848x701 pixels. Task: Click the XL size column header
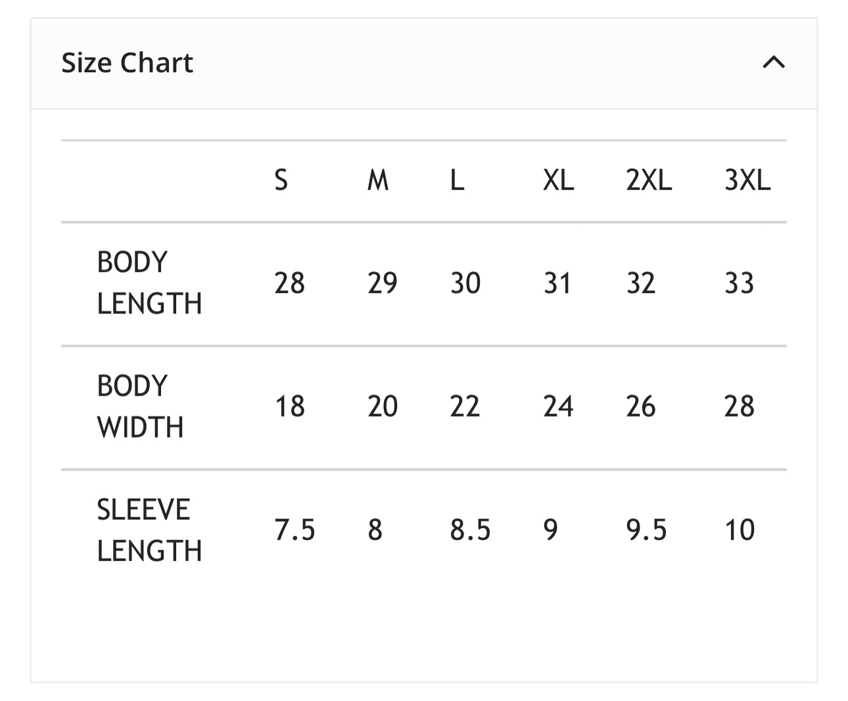point(558,180)
